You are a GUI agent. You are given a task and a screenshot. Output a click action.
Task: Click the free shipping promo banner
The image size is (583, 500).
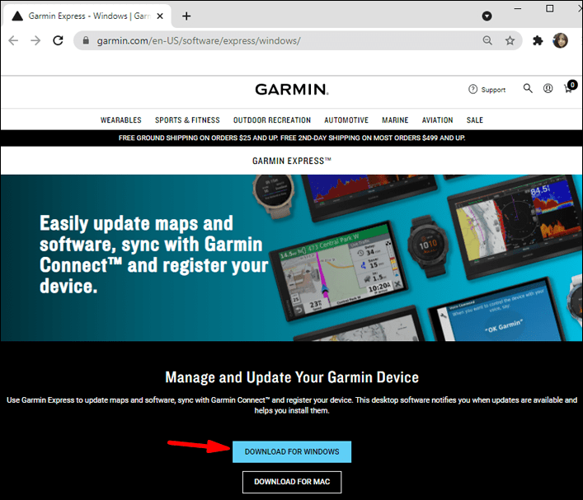(x=292, y=138)
